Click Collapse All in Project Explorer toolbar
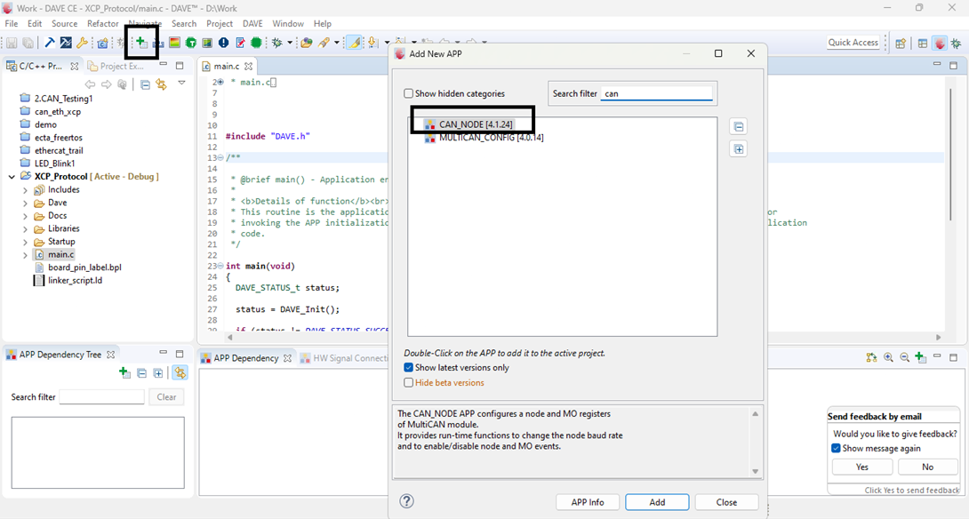The height and width of the screenshot is (519, 969). pyautogui.click(x=145, y=84)
